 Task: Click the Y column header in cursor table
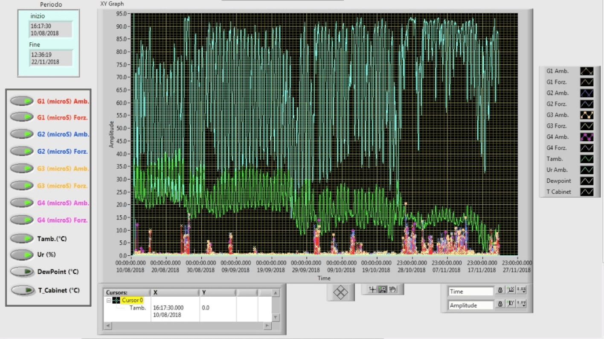[x=218, y=292]
